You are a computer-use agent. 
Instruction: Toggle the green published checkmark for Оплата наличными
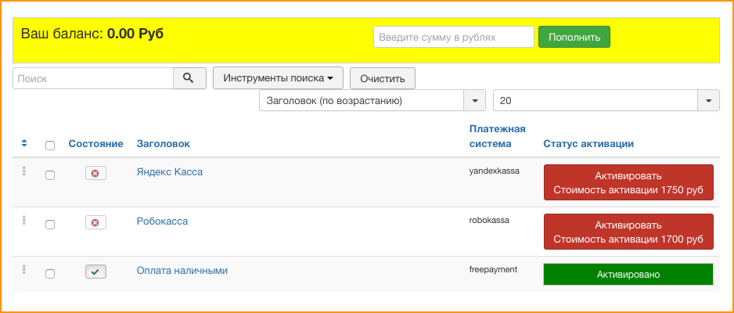95,272
